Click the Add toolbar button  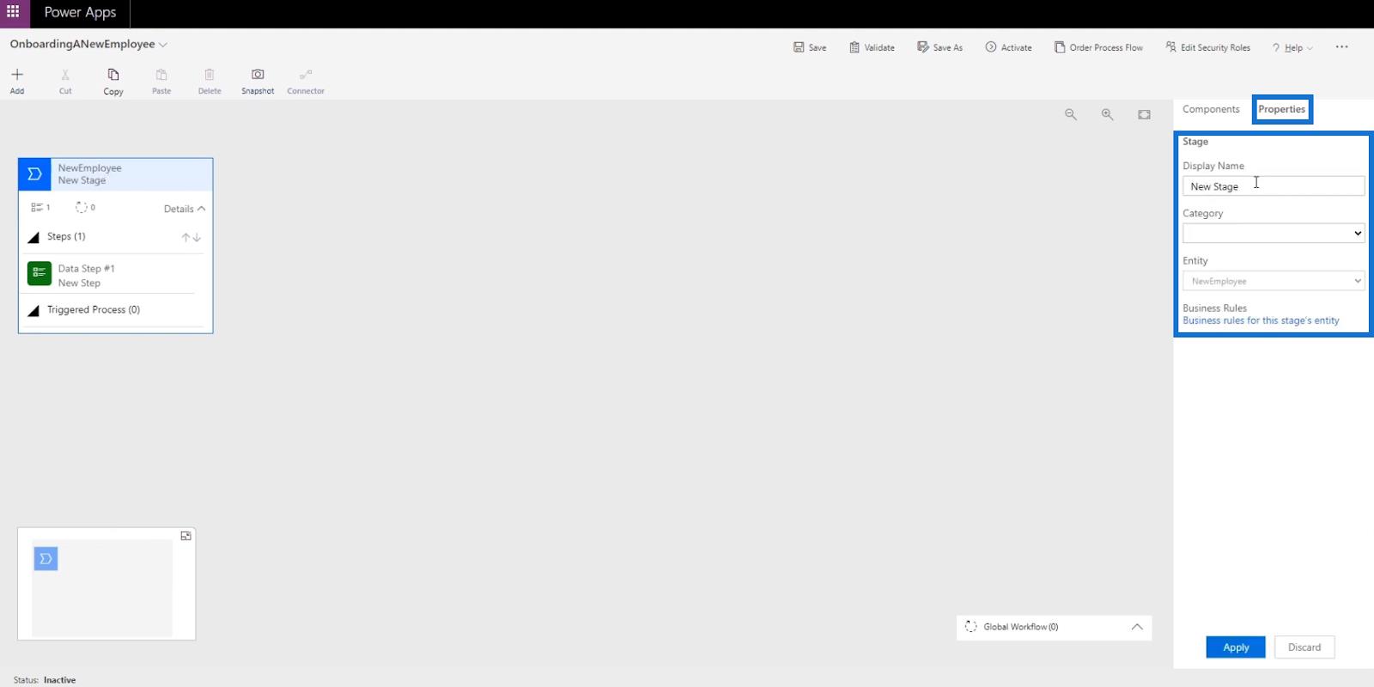[17, 81]
